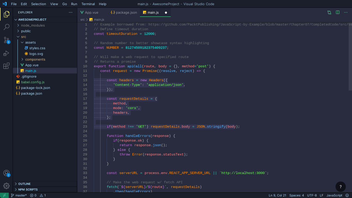Open the Search view in activity bar
This screenshot has width=352, height=198.
coord(6,27)
